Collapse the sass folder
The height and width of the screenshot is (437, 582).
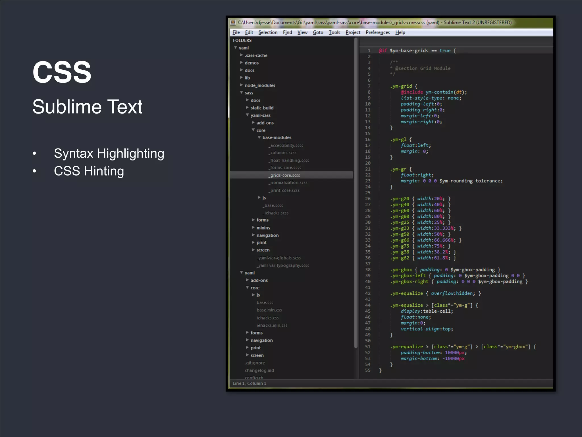(x=241, y=92)
